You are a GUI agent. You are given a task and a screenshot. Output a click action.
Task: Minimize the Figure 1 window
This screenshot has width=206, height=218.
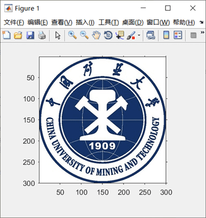point(143,8)
